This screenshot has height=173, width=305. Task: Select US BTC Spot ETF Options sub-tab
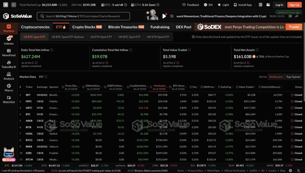point(68,37)
